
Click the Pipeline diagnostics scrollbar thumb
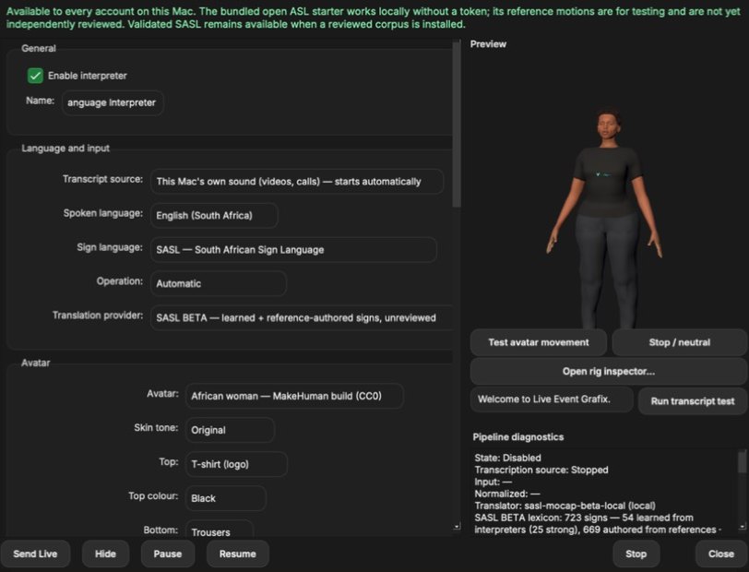point(742,462)
